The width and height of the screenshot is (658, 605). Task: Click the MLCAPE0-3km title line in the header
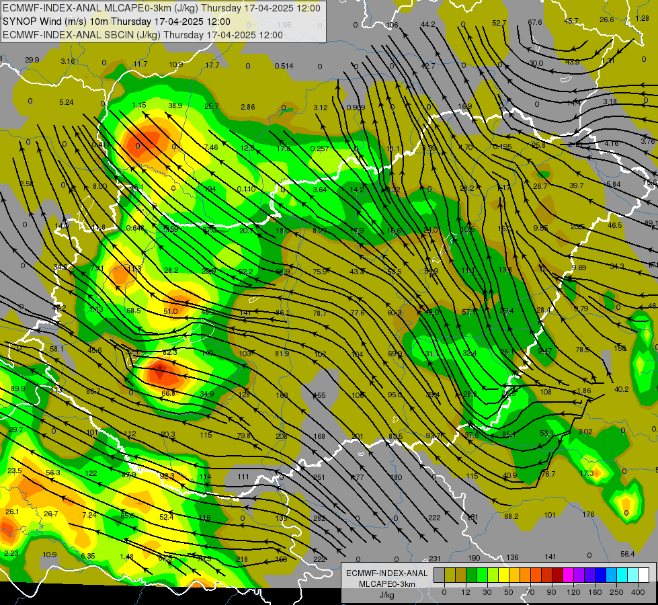[x=161, y=8]
